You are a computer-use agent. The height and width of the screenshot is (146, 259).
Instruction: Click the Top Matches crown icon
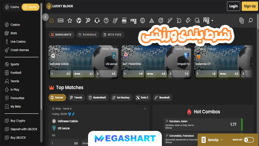point(52,88)
